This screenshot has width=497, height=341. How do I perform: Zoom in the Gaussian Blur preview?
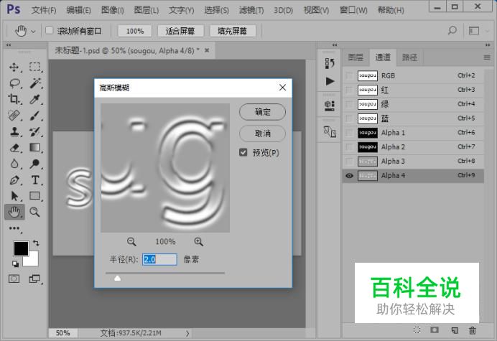tap(199, 242)
